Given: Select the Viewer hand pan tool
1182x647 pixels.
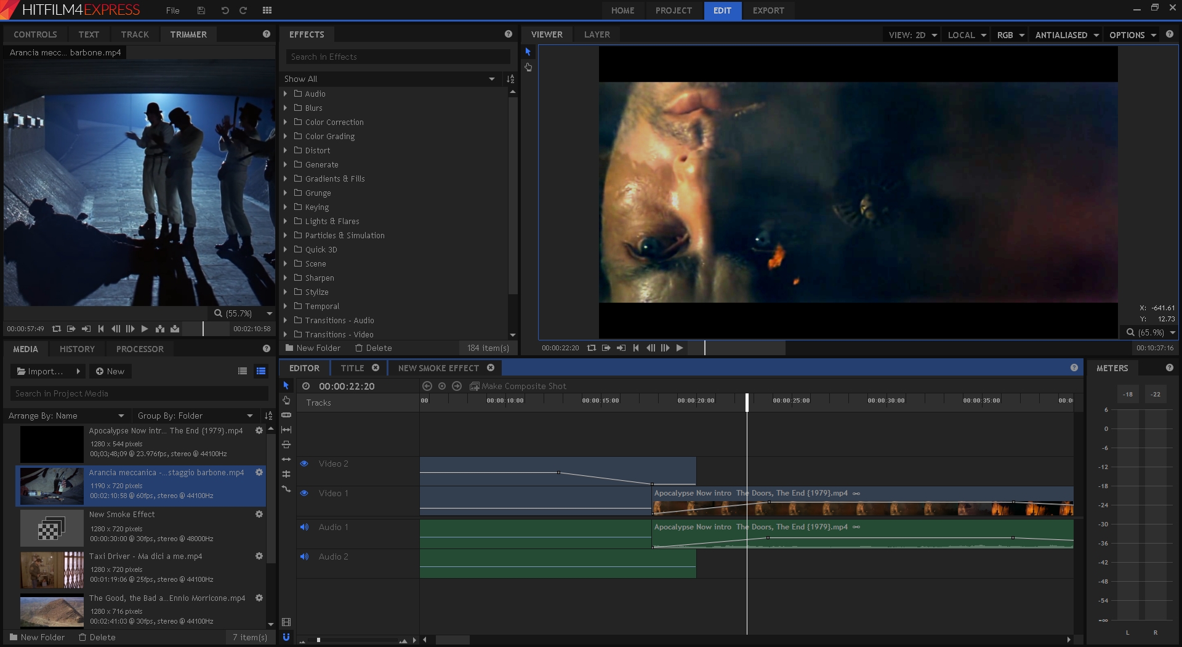Looking at the screenshot, I should tap(528, 67).
